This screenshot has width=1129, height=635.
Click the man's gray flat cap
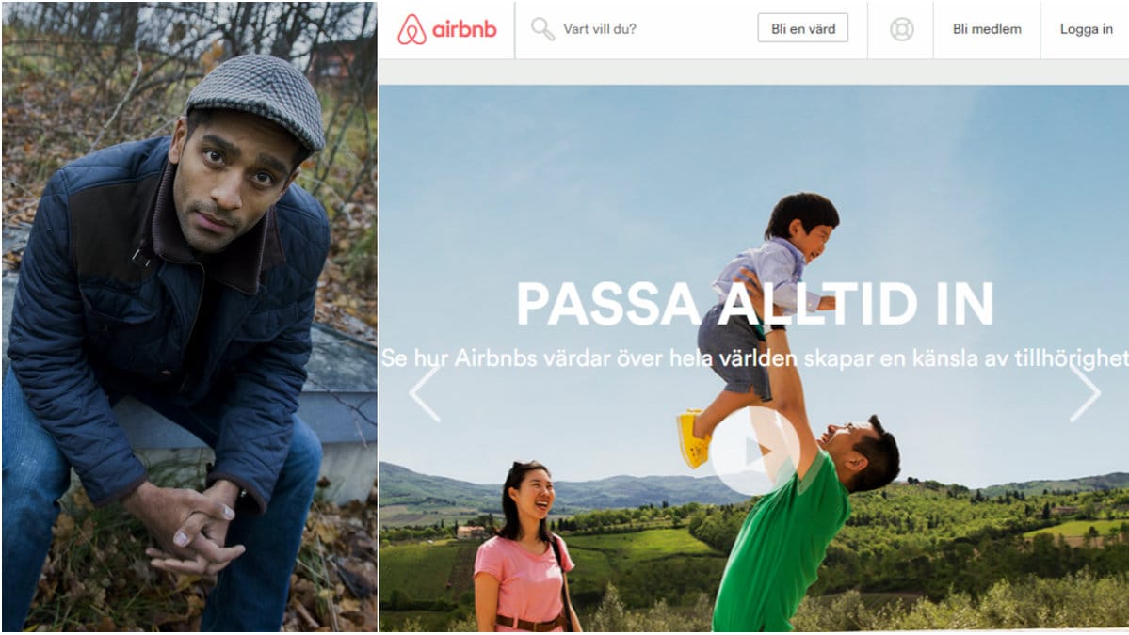[x=256, y=99]
